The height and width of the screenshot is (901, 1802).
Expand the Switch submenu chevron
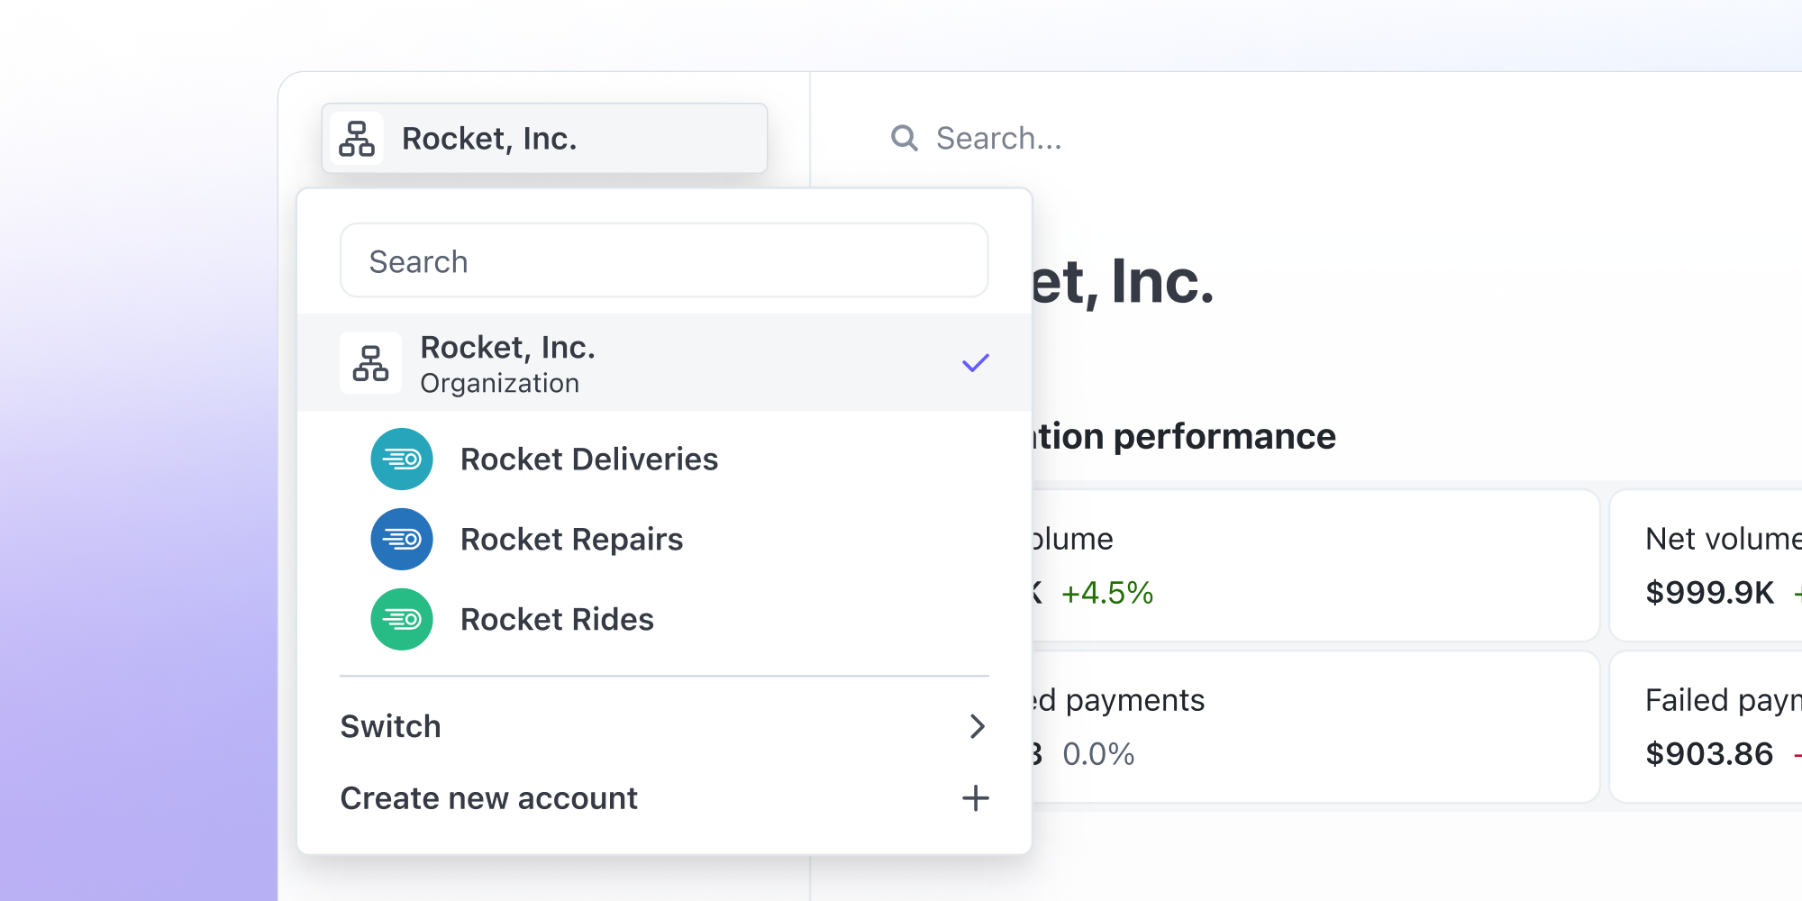(x=978, y=726)
